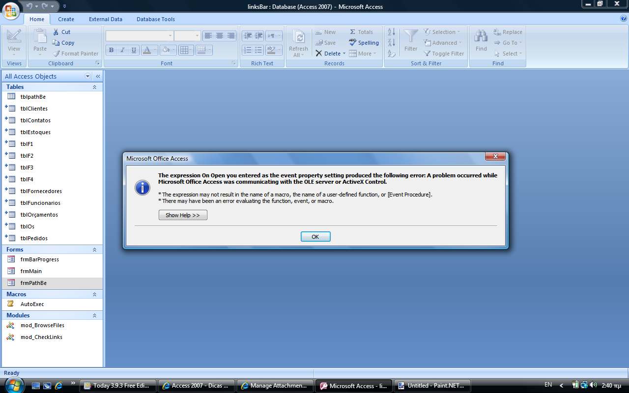
Task: Click Sort Descending icon
Action: pos(392,43)
